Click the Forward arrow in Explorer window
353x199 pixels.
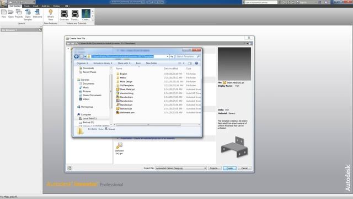(82, 56)
